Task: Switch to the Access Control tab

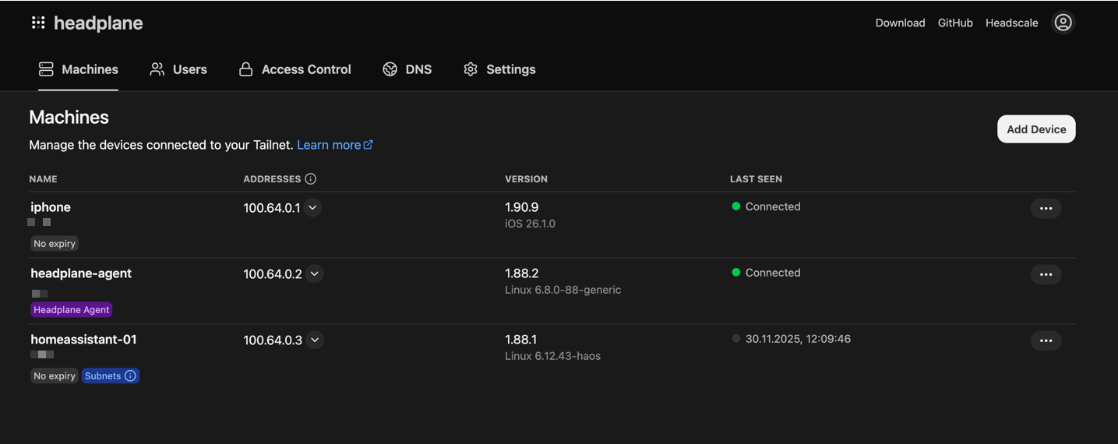Action: click(294, 69)
